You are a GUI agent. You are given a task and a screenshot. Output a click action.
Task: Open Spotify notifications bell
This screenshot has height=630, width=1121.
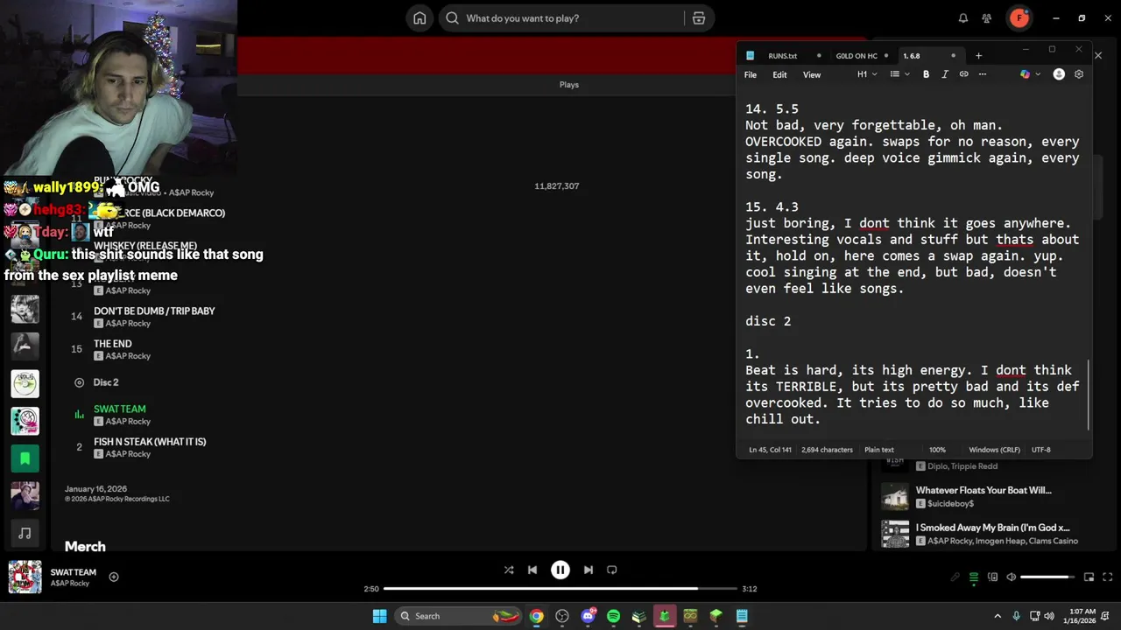click(x=963, y=18)
